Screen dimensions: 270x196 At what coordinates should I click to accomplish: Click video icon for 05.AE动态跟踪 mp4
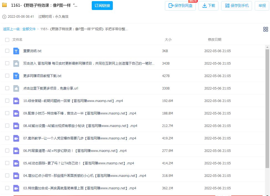pyautogui.click(x=16, y=163)
